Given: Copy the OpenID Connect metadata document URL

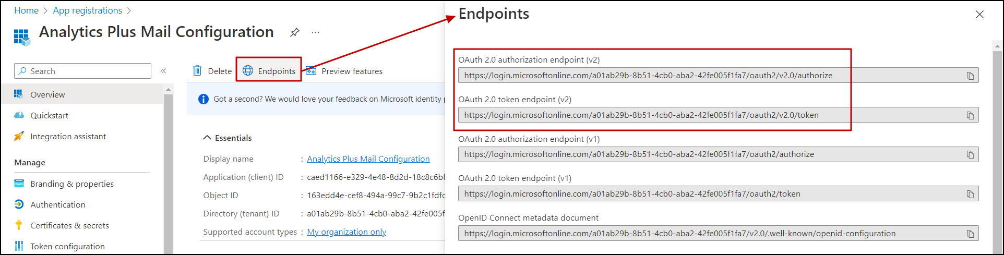Looking at the screenshot, I should (x=970, y=234).
